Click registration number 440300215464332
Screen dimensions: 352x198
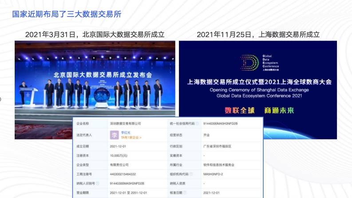(x=123, y=174)
